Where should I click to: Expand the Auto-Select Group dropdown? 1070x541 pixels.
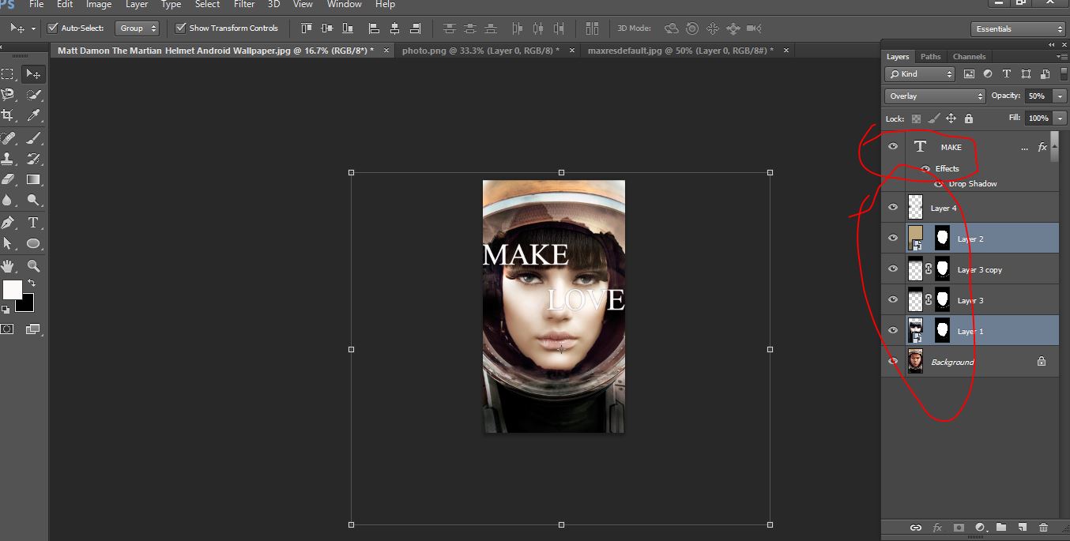(138, 28)
